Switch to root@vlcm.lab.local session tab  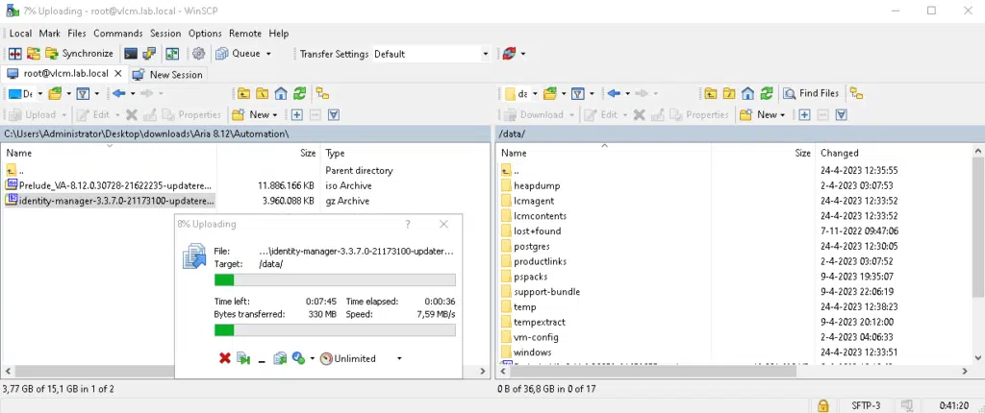[x=64, y=73]
